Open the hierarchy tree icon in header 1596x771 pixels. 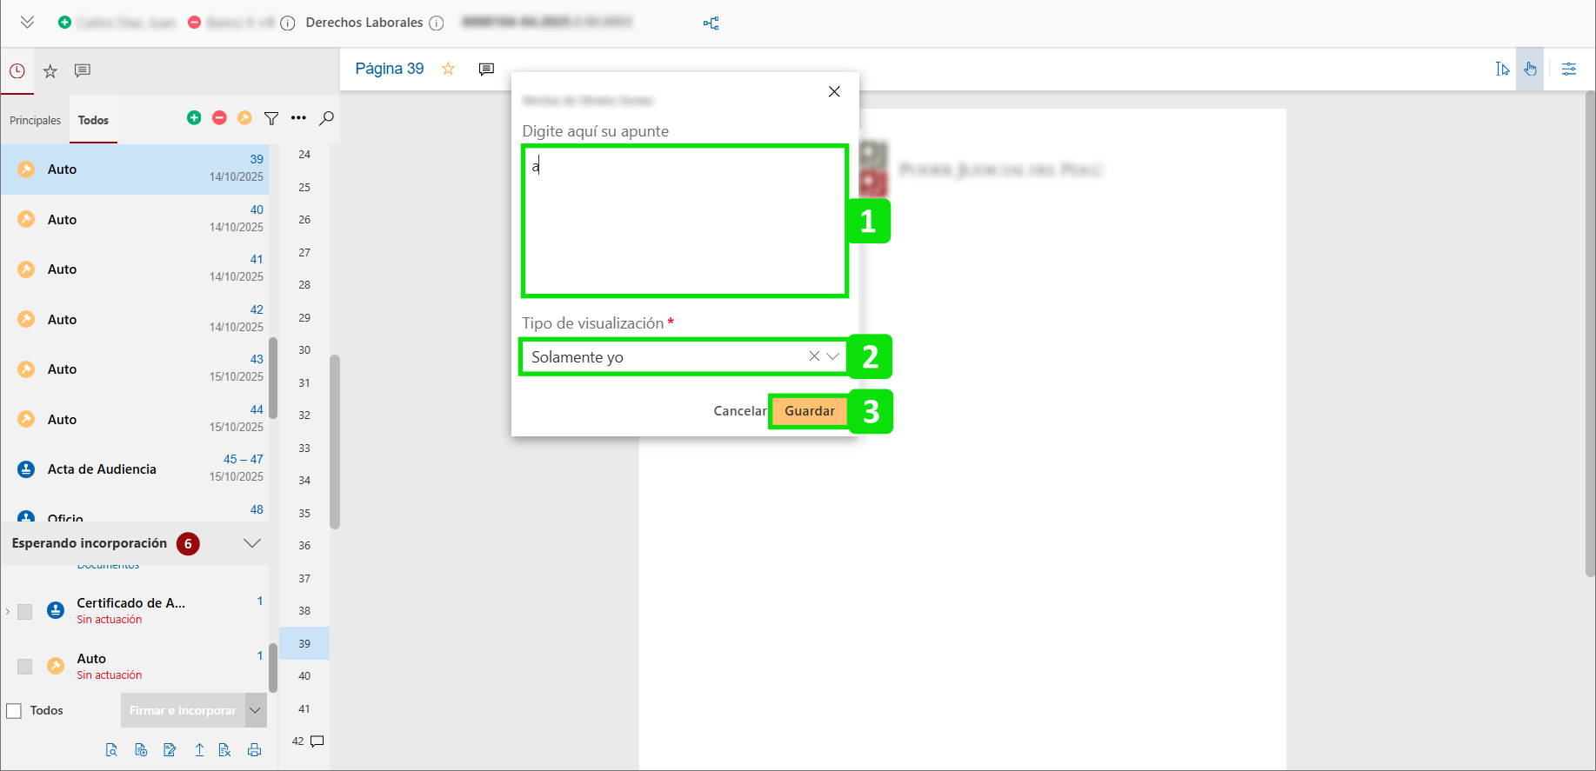pyautogui.click(x=711, y=23)
